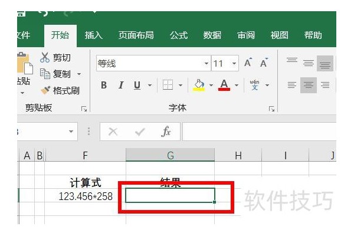The width and height of the screenshot is (354, 236).
Task: Open the underline style dropdown arrow
Action: click(x=150, y=86)
